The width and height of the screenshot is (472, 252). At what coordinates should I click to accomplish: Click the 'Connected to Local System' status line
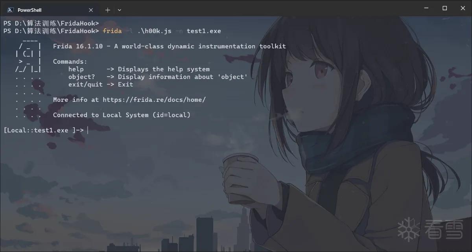point(122,115)
